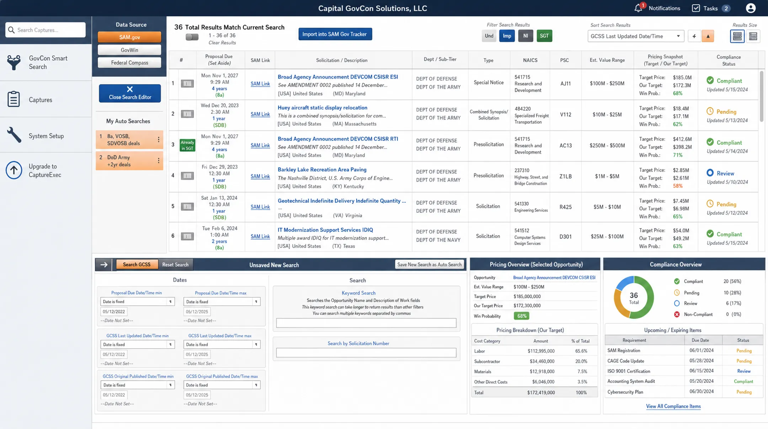This screenshot has height=429, width=768.
Task: Toggle import selector for IT Modernization row
Action: [187, 236]
